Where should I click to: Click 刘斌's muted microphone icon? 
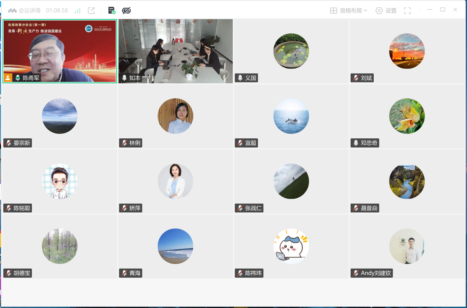coord(356,78)
